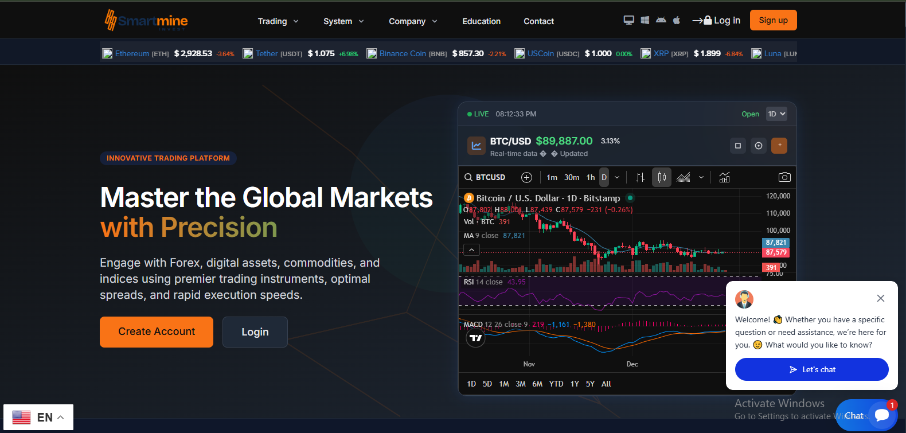Open the EN language selector

pyautogui.click(x=38, y=417)
